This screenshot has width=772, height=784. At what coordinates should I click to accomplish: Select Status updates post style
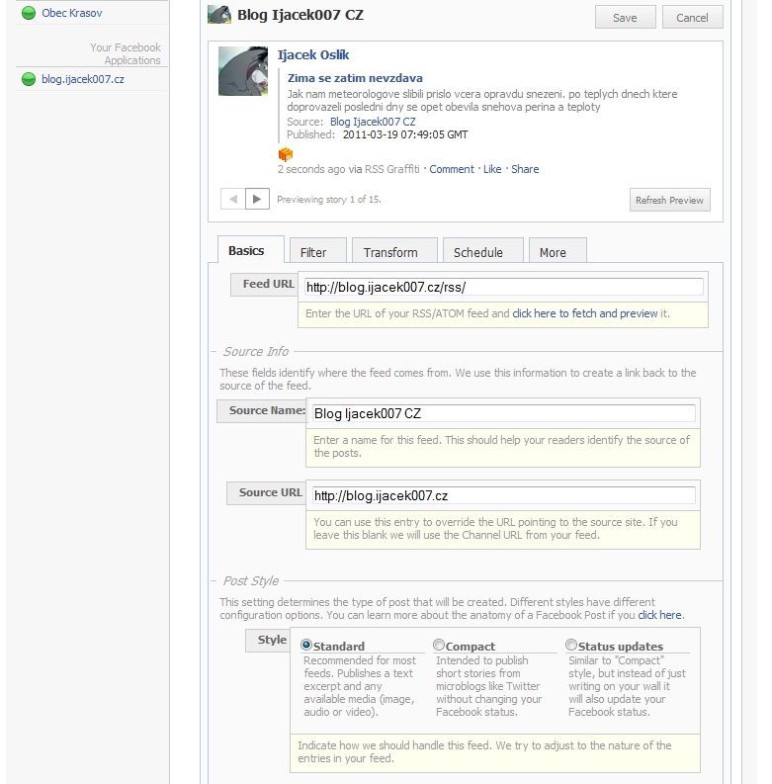point(571,645)
